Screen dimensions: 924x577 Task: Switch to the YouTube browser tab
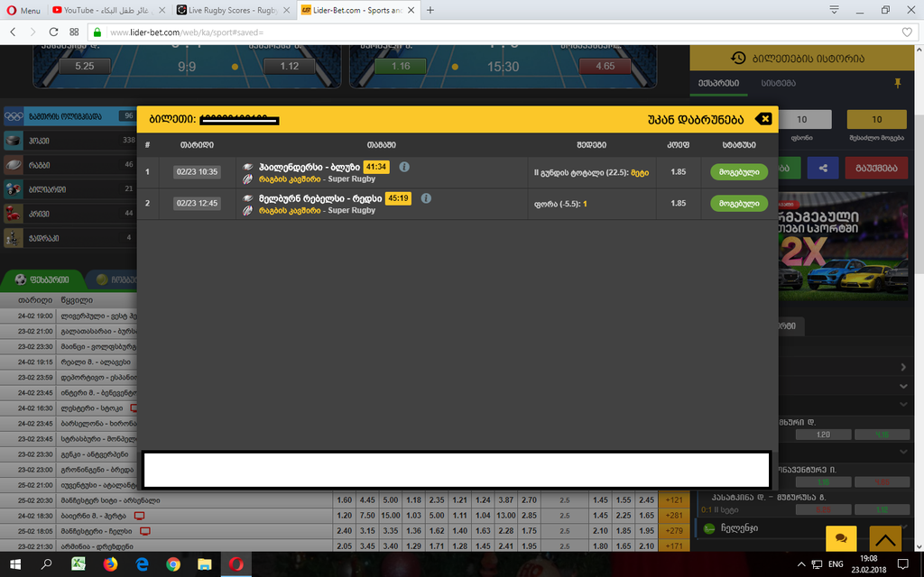(106, 10)
